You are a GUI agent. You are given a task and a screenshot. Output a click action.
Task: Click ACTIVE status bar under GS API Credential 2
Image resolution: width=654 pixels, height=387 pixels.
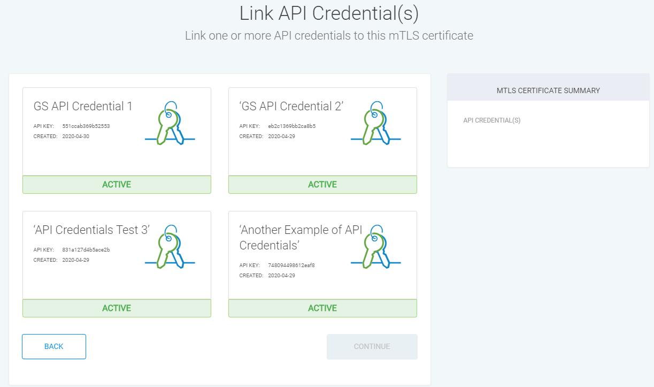coord(322,185)
